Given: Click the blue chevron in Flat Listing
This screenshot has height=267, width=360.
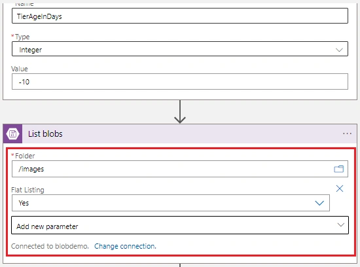Looking at the screenshot, I should [319, 203].
